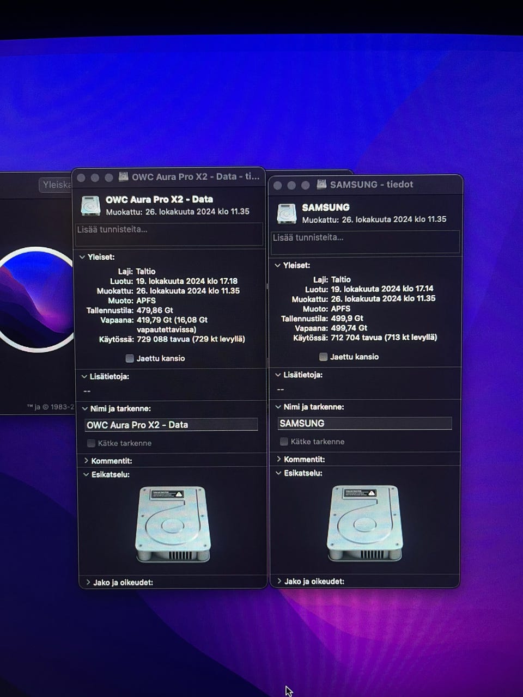Click the Lisää tunnisteita field in SAMSUNG window

click(365, 242)
